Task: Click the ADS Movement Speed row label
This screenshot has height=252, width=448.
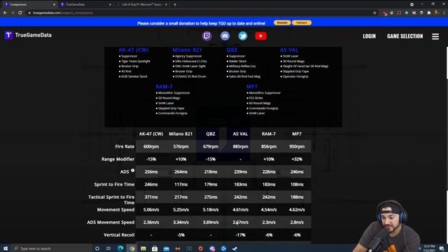Action: pos(111,223)
